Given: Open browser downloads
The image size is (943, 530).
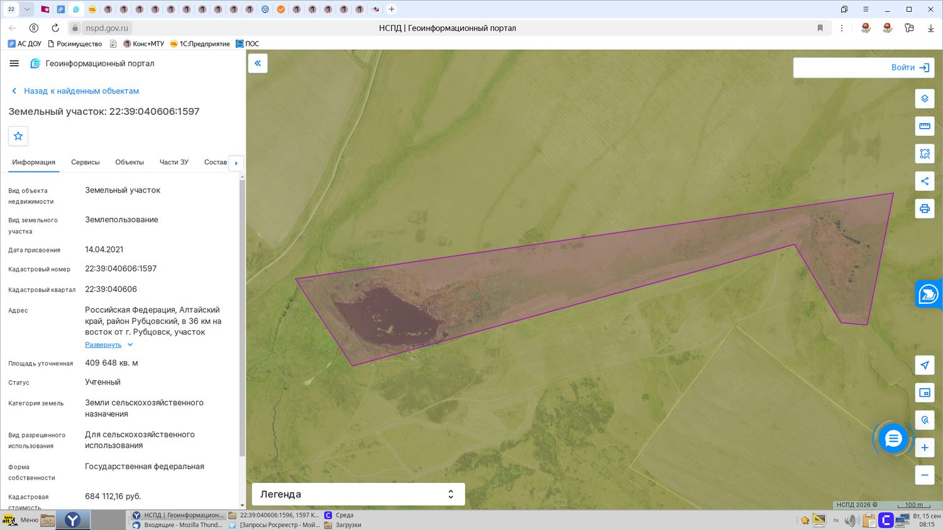Looking at the screenshot, I should (x=930, y=28).
